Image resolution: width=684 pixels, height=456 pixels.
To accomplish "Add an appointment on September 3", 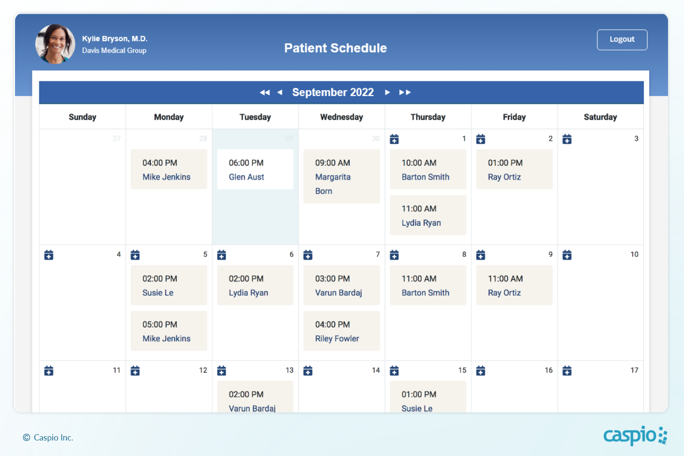I will pos(567,140).
